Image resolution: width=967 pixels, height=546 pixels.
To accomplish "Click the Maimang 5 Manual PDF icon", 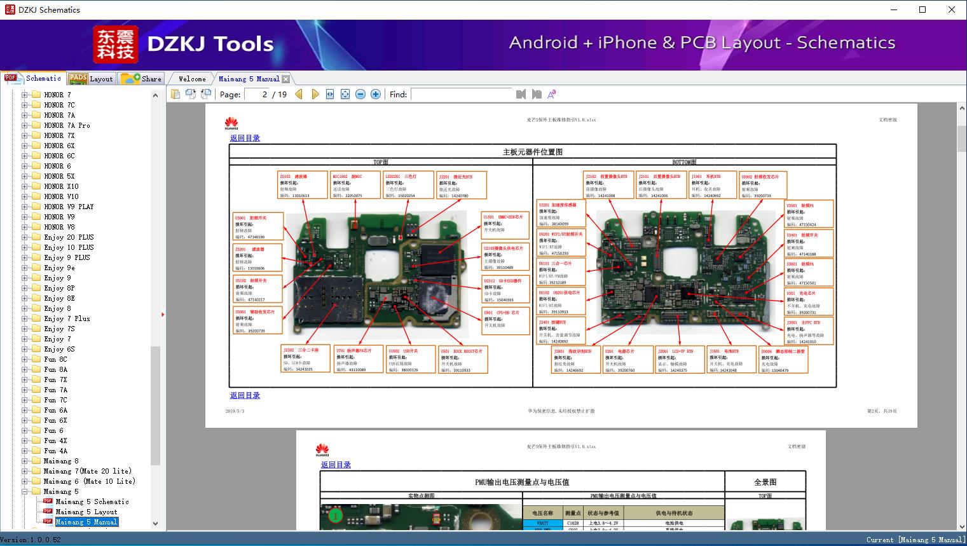I will pos(48,522).
